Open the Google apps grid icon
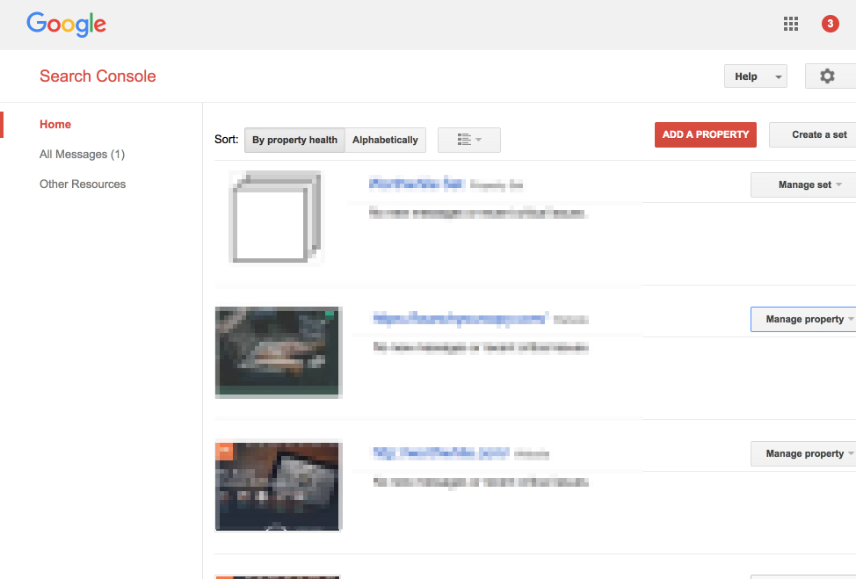This screenshot has width=856, height=579. tap(790, 24)
